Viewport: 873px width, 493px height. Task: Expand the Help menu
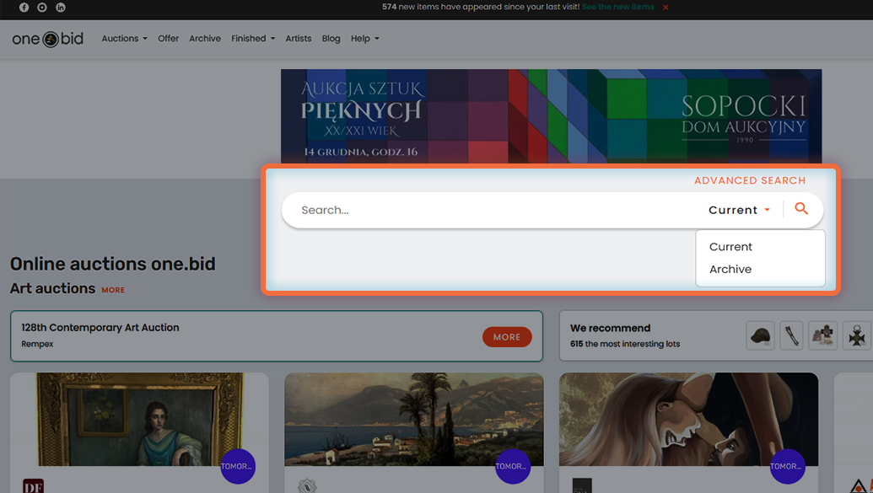point(364,39)
